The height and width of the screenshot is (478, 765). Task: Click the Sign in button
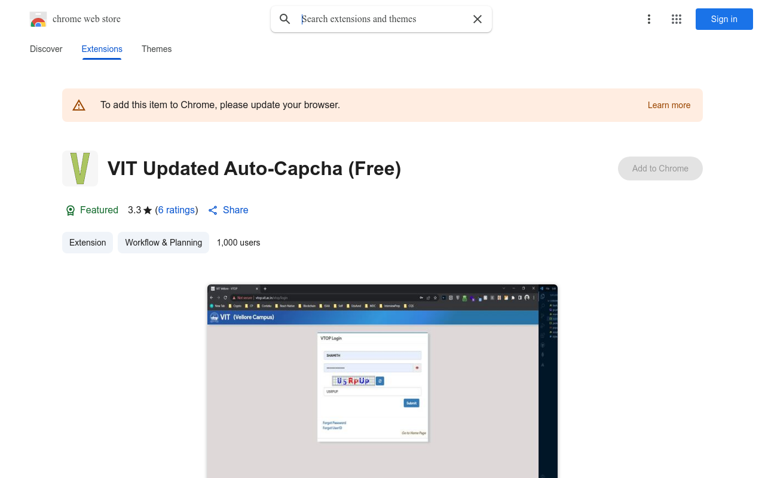[x=724, y=19]
